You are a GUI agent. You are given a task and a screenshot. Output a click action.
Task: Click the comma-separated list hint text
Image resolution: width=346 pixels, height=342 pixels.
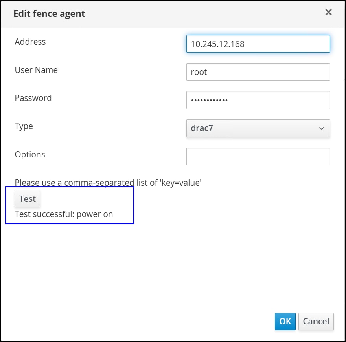108,183
